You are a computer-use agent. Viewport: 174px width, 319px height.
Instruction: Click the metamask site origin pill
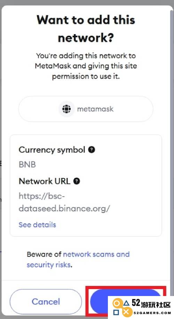(86, 109)
